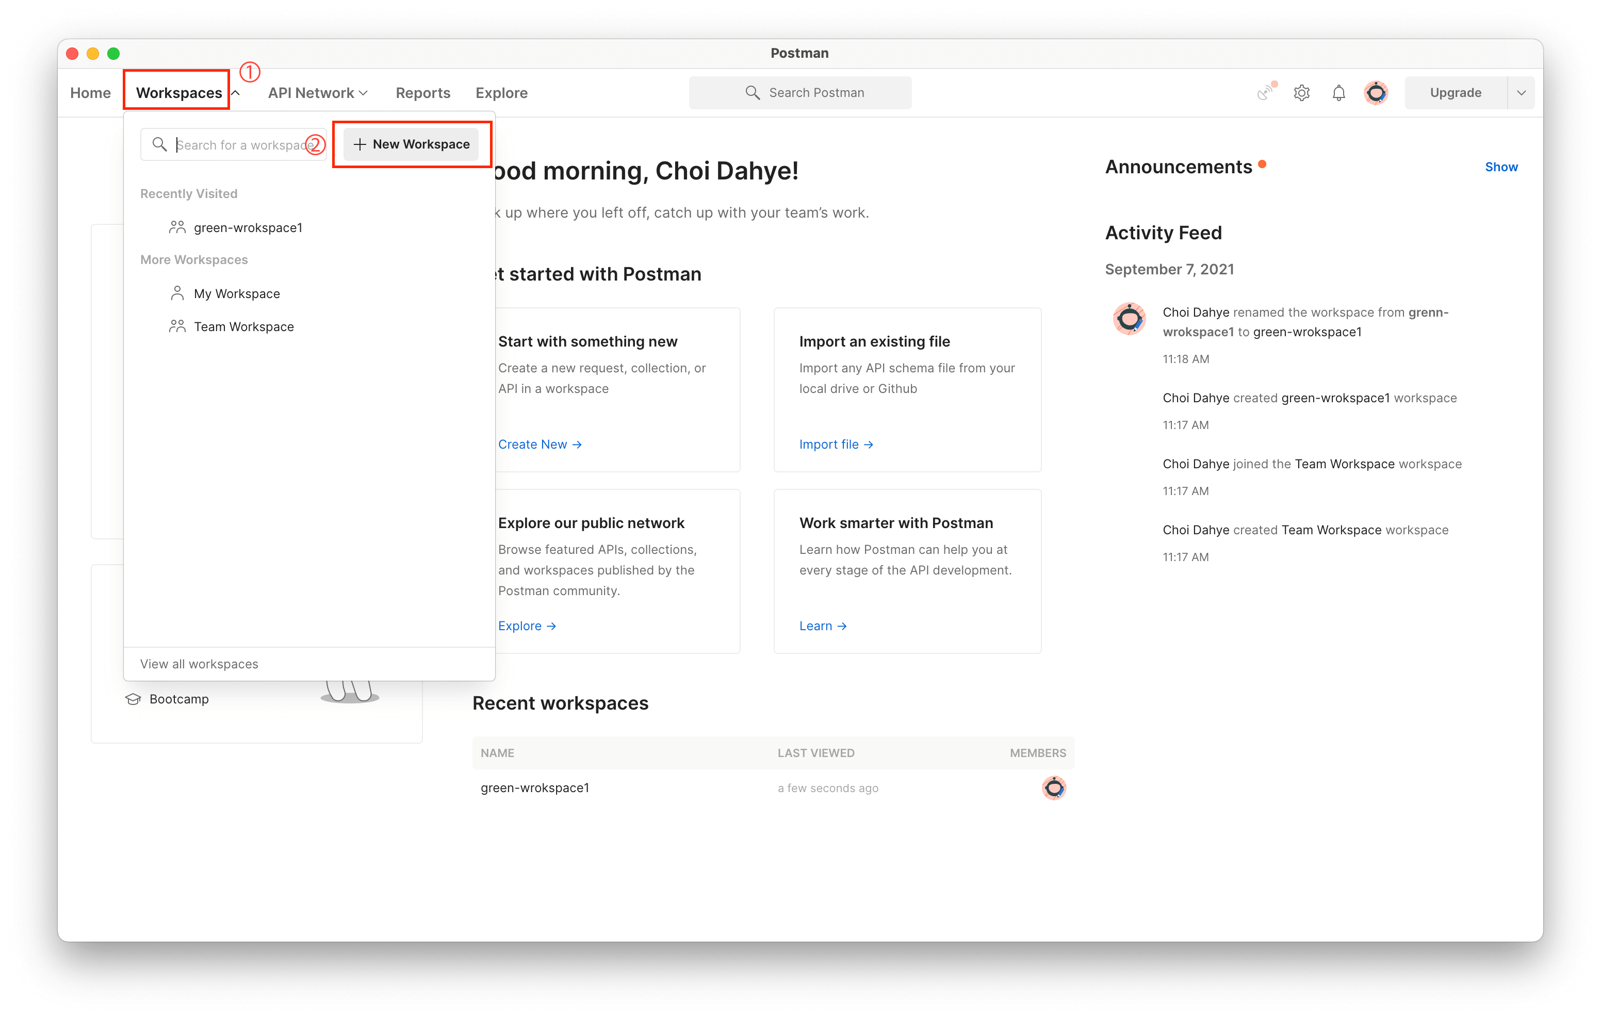Click the Learn link
This screenshot has width=1601, height=1018.
[823, 626]
